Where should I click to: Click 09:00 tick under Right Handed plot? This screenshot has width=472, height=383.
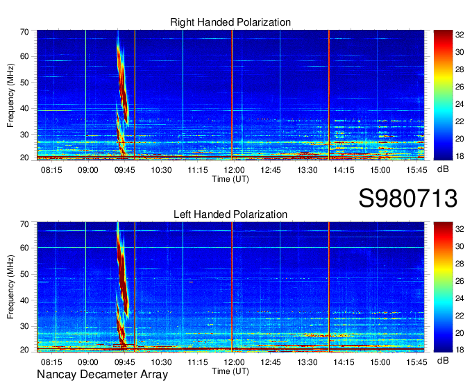(x=88, y=170)
